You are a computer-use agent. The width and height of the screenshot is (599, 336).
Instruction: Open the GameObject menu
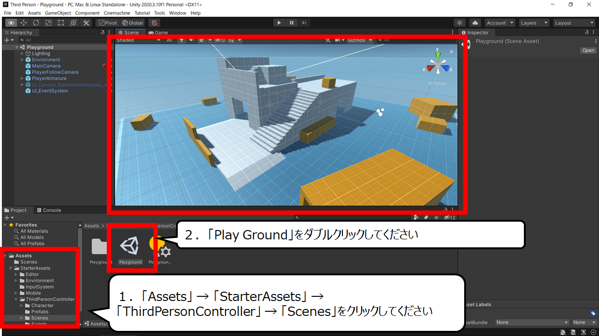click(58, 13)
